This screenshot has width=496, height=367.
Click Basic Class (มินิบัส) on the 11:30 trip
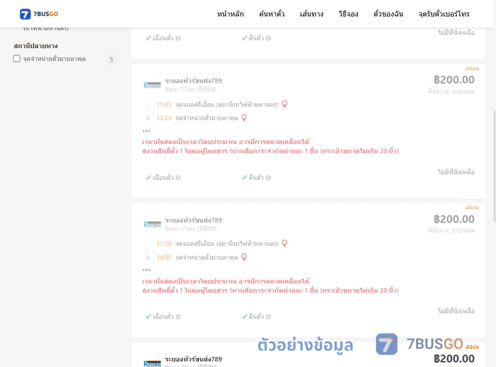[x=191, y=228]
